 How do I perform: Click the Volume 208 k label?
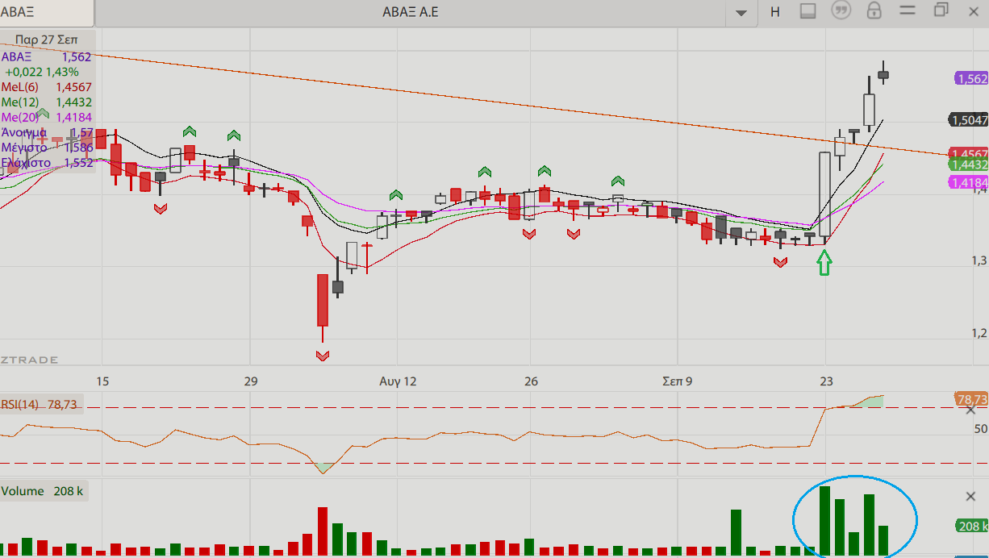coord(42,491)
